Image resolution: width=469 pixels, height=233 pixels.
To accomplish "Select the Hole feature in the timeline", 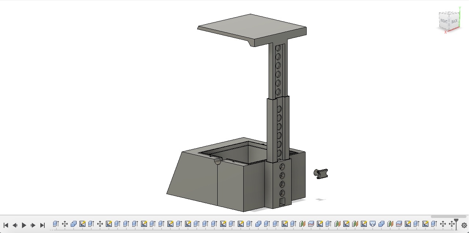I will click(x=373, y=224).
